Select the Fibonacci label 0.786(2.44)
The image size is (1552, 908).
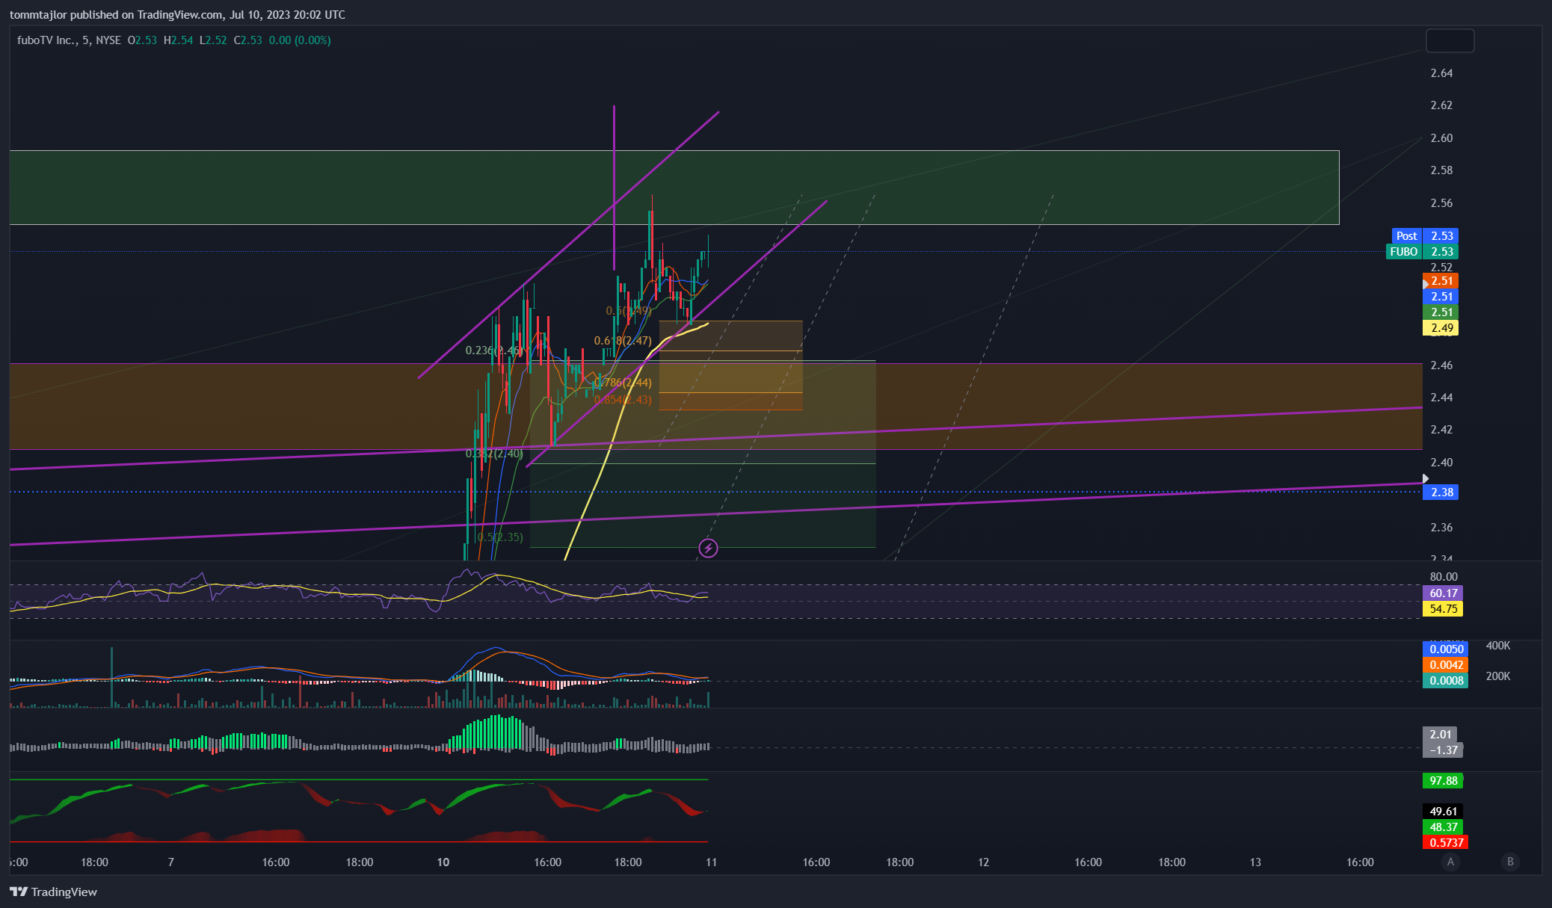click(623, 383)
